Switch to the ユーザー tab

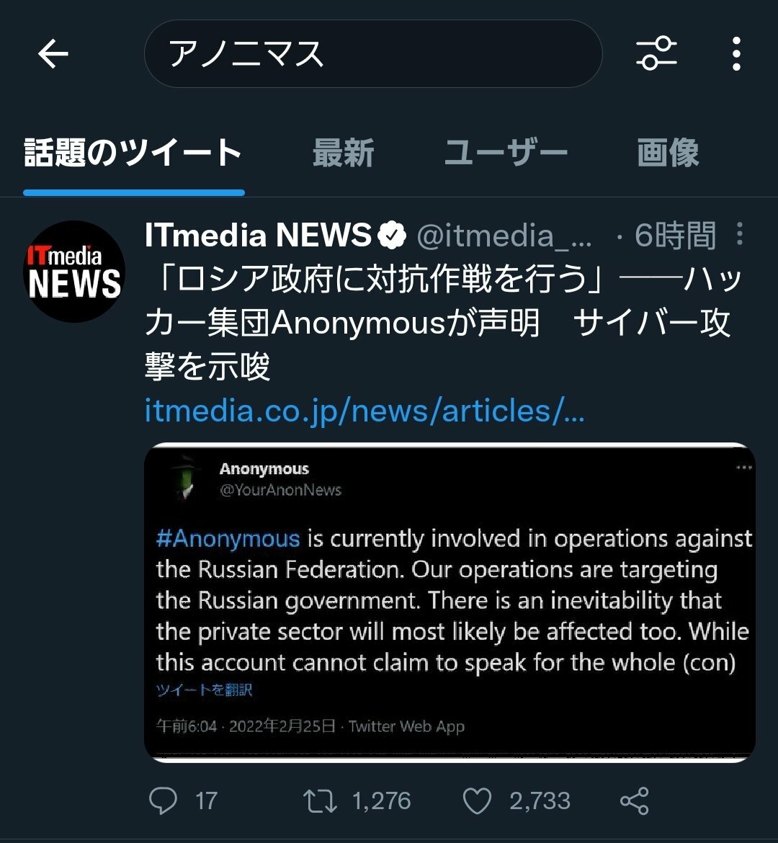pyautogui.click(x=506, y=153)
